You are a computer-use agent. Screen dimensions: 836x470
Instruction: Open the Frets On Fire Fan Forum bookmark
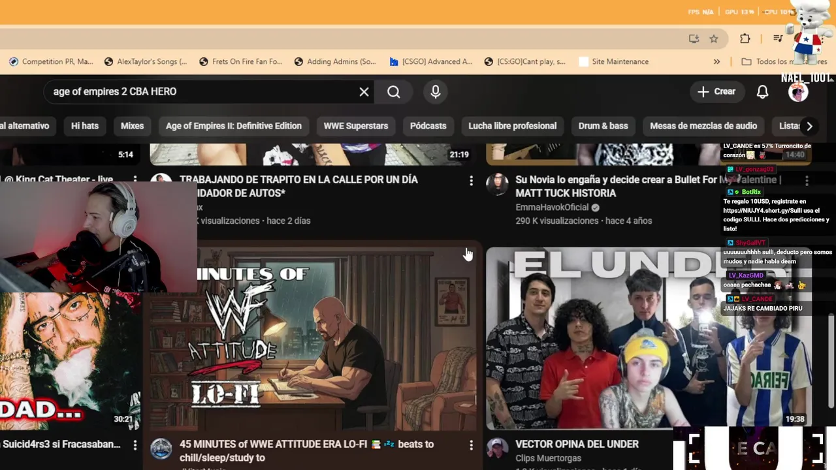[240, 62]
